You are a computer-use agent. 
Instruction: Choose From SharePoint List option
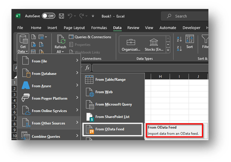(113, 117)
